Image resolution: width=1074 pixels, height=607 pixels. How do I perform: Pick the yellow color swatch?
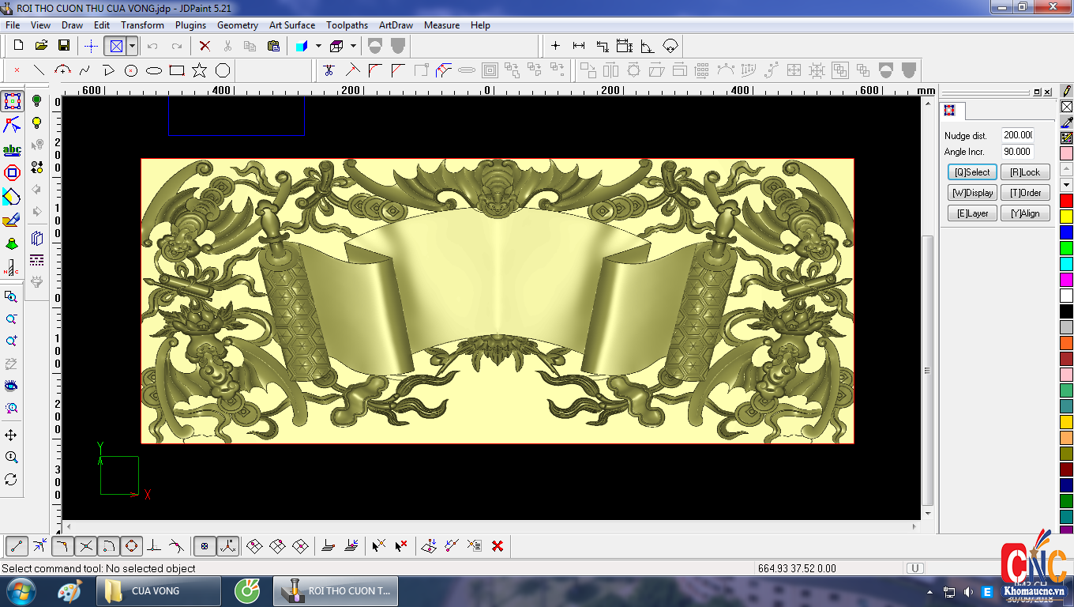[1066, 217]
